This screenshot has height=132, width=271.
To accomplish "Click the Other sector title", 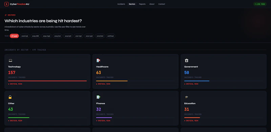I will pyautogui.click(x=11, y=104).
